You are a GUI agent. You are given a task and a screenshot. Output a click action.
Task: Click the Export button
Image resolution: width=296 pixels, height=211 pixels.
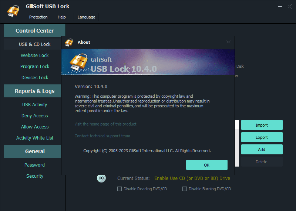262,137
